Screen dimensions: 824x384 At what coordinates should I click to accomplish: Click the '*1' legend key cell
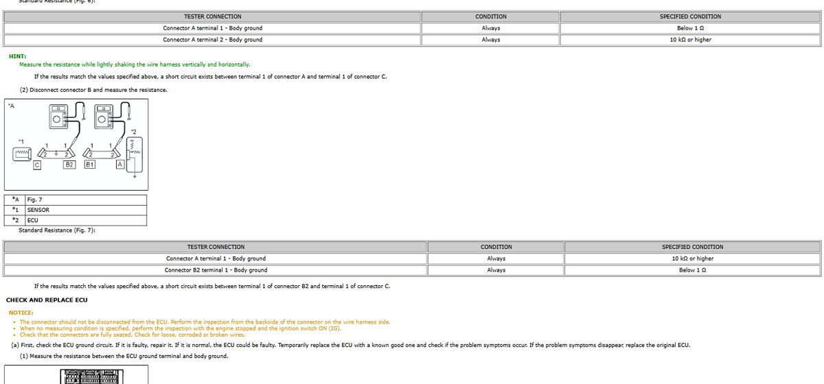pyautogui.click(x=15, y=210)
